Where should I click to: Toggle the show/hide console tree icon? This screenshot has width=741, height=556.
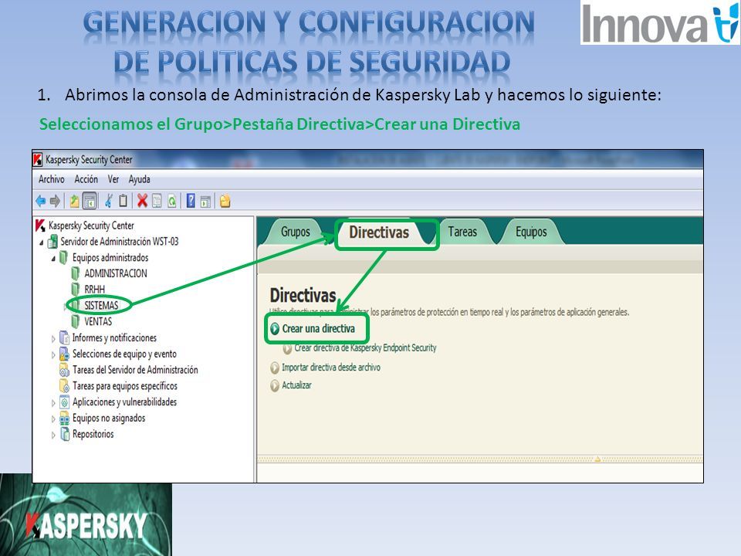[x=90, y=201]
